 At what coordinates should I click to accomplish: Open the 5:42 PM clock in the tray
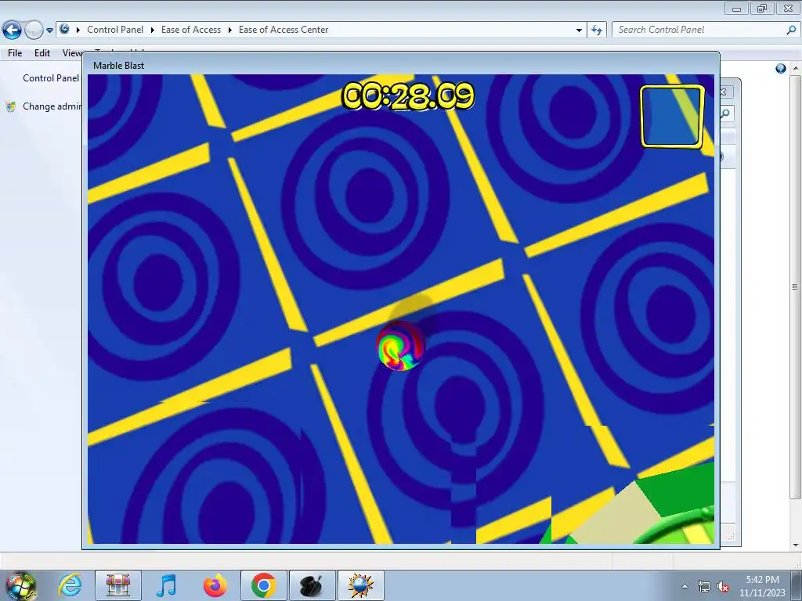coord(762,586)
